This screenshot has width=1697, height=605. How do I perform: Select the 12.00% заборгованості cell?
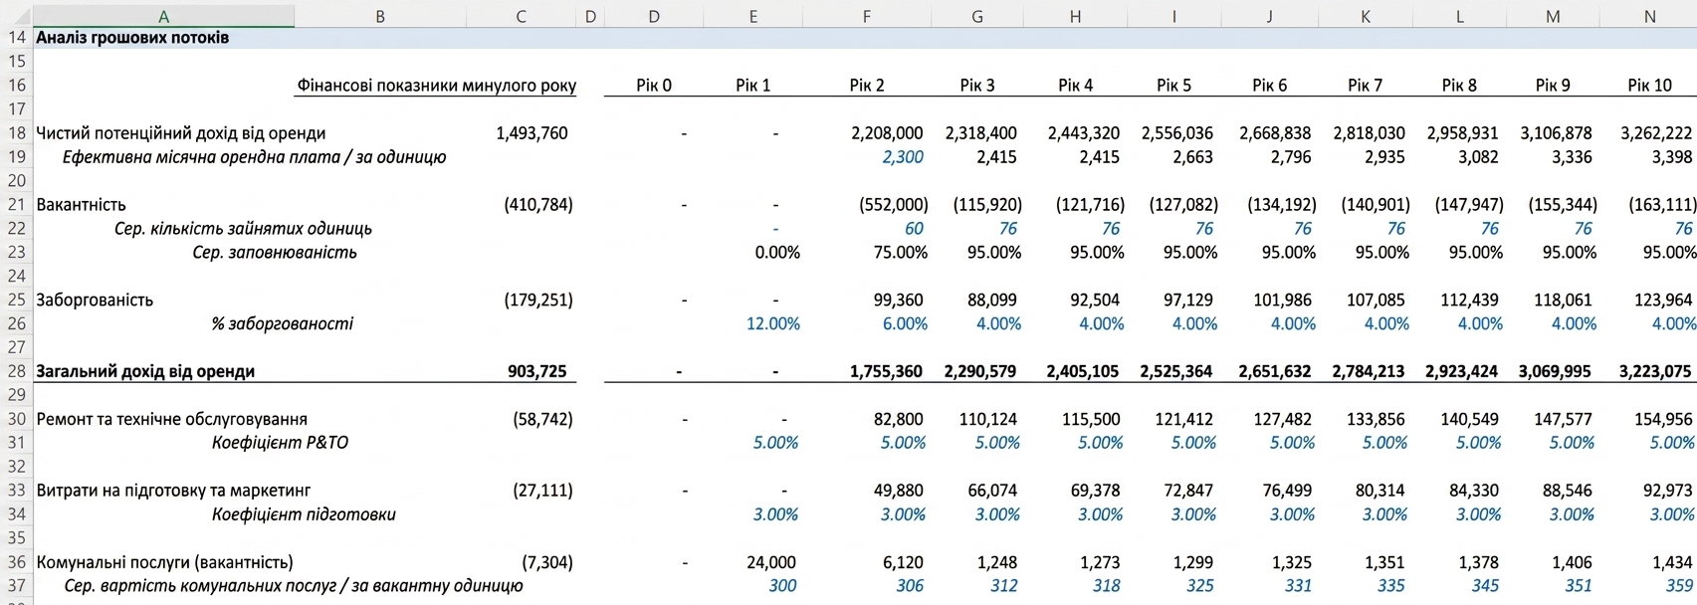click(x=772, y=324)
